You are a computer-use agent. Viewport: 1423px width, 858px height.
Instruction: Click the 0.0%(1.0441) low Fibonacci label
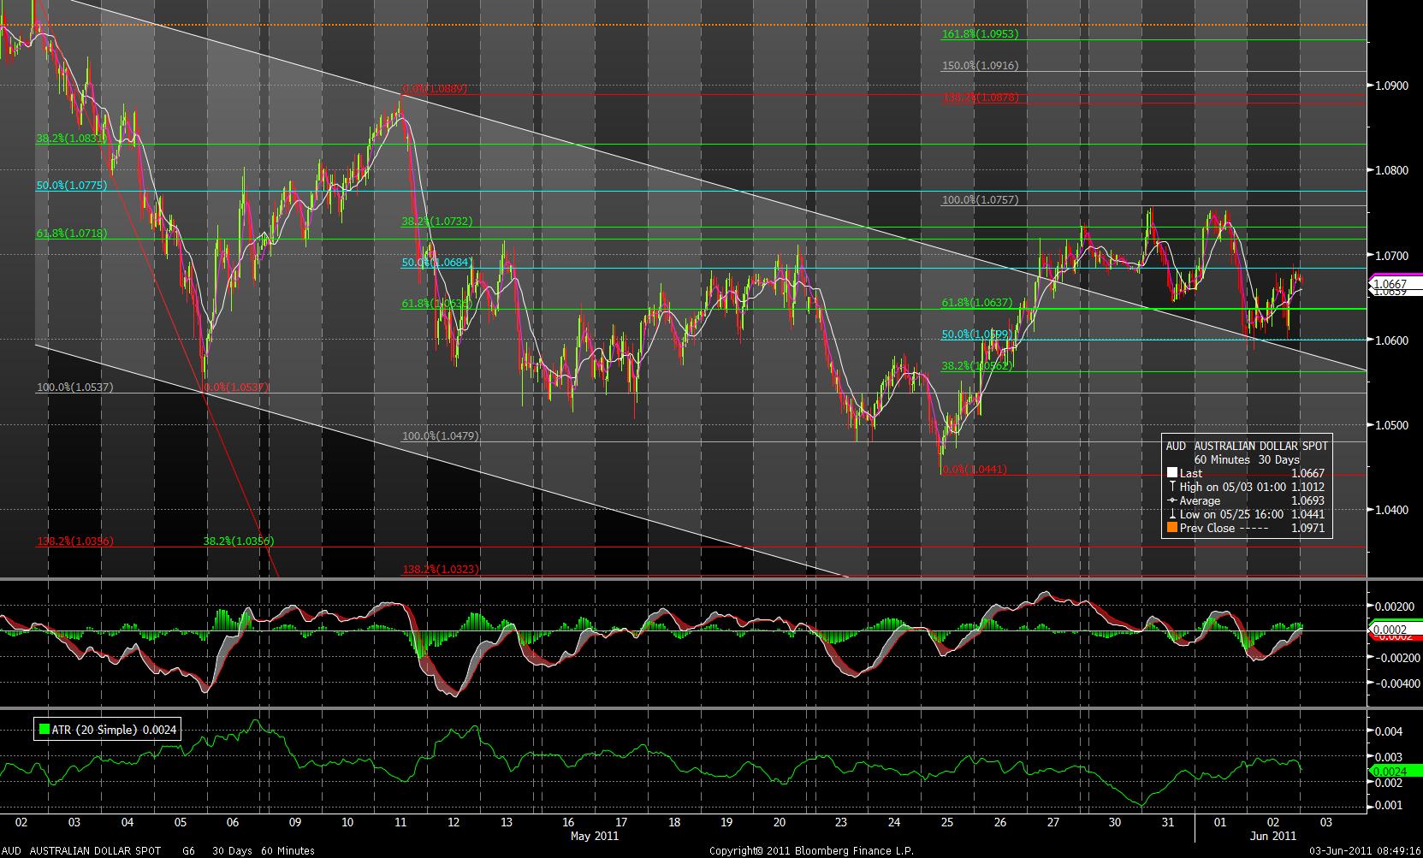(x=974, y=470)
